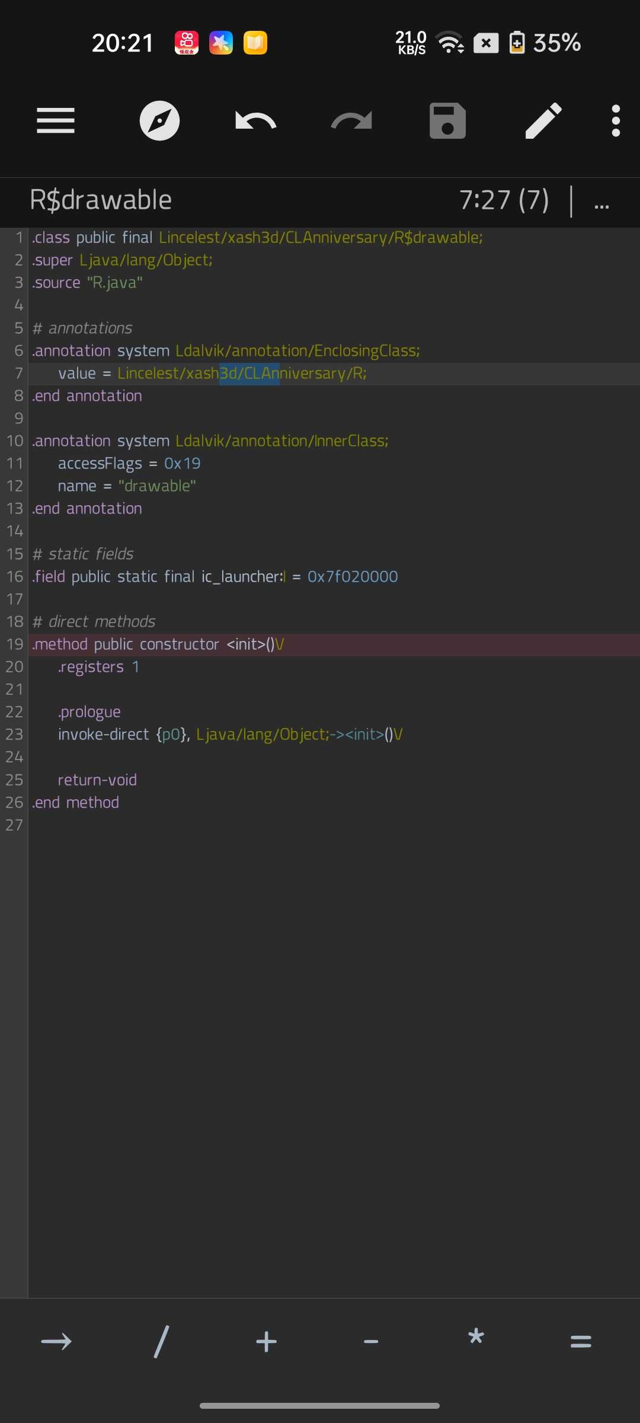The height and width of the screenshot is (1423, 640).
Task: Tap the cursor position indicator 7:27 (7)
Action: point(504,200)
